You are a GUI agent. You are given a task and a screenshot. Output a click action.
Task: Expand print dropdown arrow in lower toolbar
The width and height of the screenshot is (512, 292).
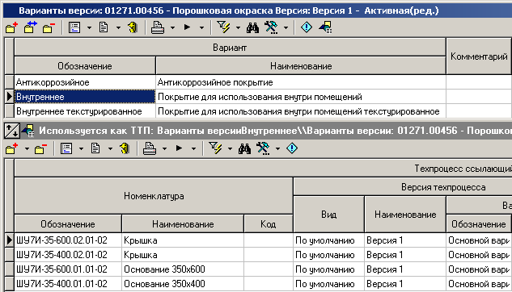click(164, 149)
